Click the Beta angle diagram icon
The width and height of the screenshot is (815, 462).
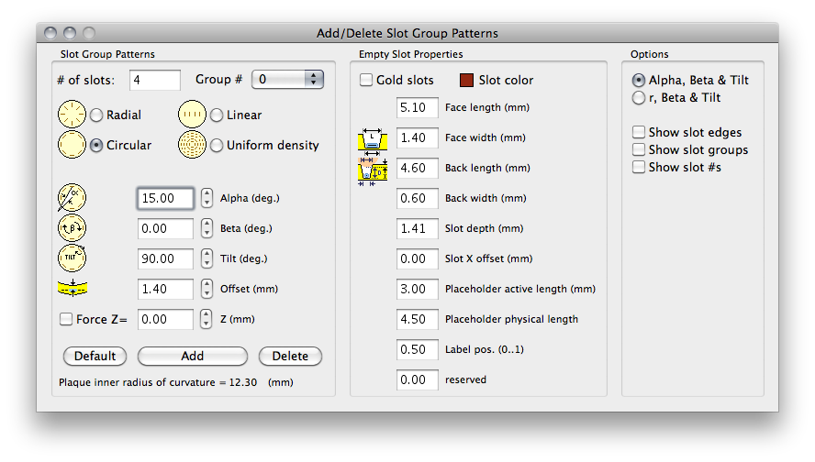(x=72, y=228)
